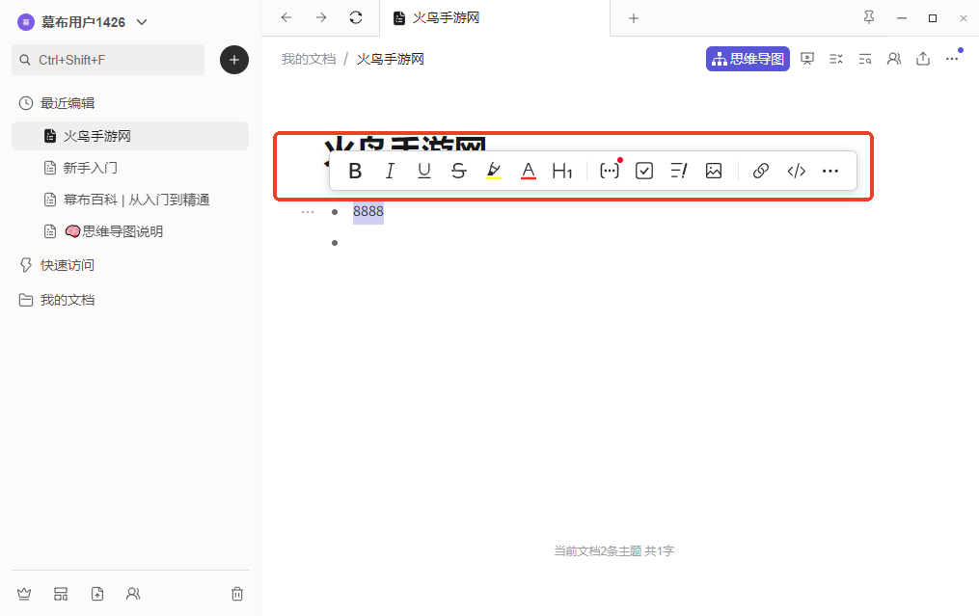Click 火鸟手游网 in the breadcrumb path

(x=391, y=60)
